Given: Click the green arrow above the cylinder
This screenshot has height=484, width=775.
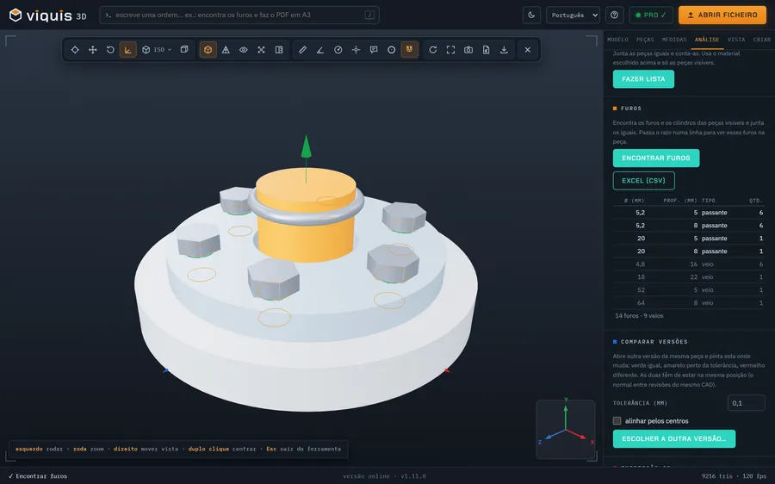Looking at the screenshot, I should (306, 147).
